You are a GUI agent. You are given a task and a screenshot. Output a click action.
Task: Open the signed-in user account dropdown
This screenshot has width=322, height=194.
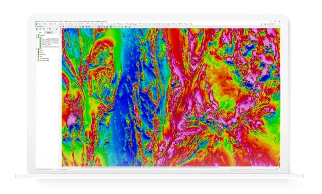[x=270, y=24]
